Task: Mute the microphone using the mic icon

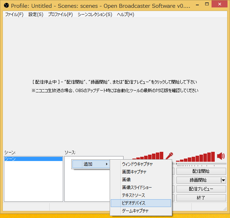Action: pyautogui.click(x=169, y=156)
